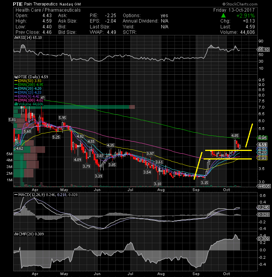
Task: Click the 0.246 MACD value tag on right
Action: 263,207
